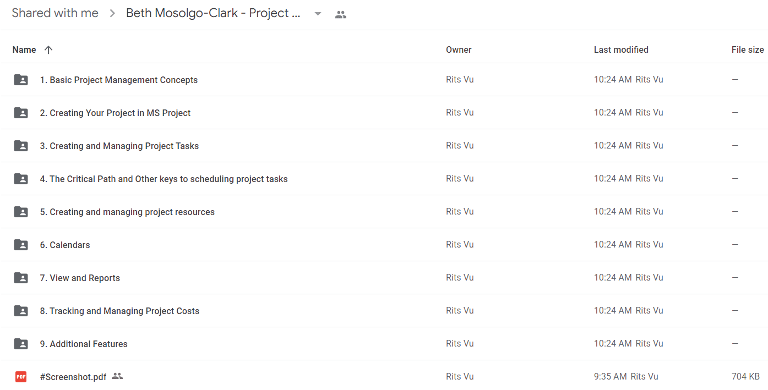This screenshot has height=390, width=768.
Task: Click the red PDF icon for #Screenshot.pdf
Action: (x=21, y=377)
